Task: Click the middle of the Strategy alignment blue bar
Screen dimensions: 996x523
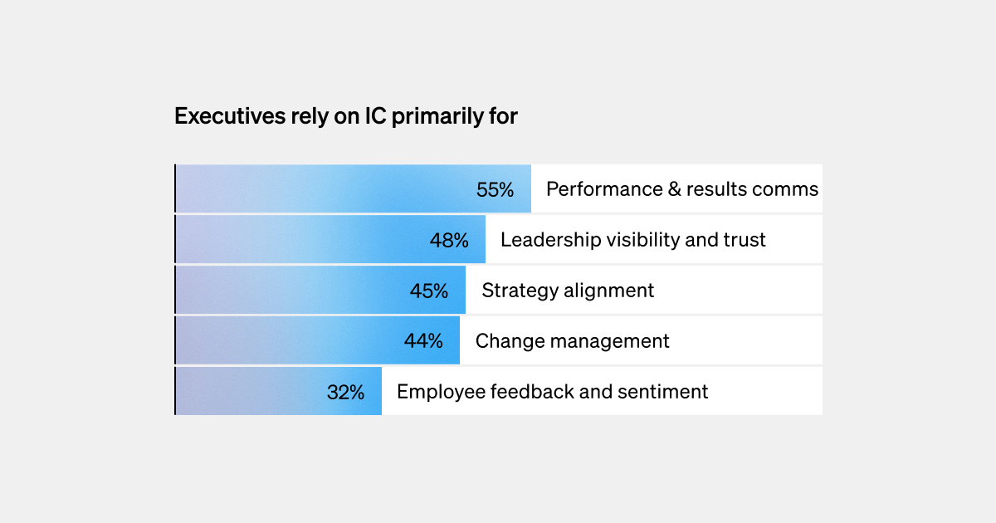Action: coord(320,291)
